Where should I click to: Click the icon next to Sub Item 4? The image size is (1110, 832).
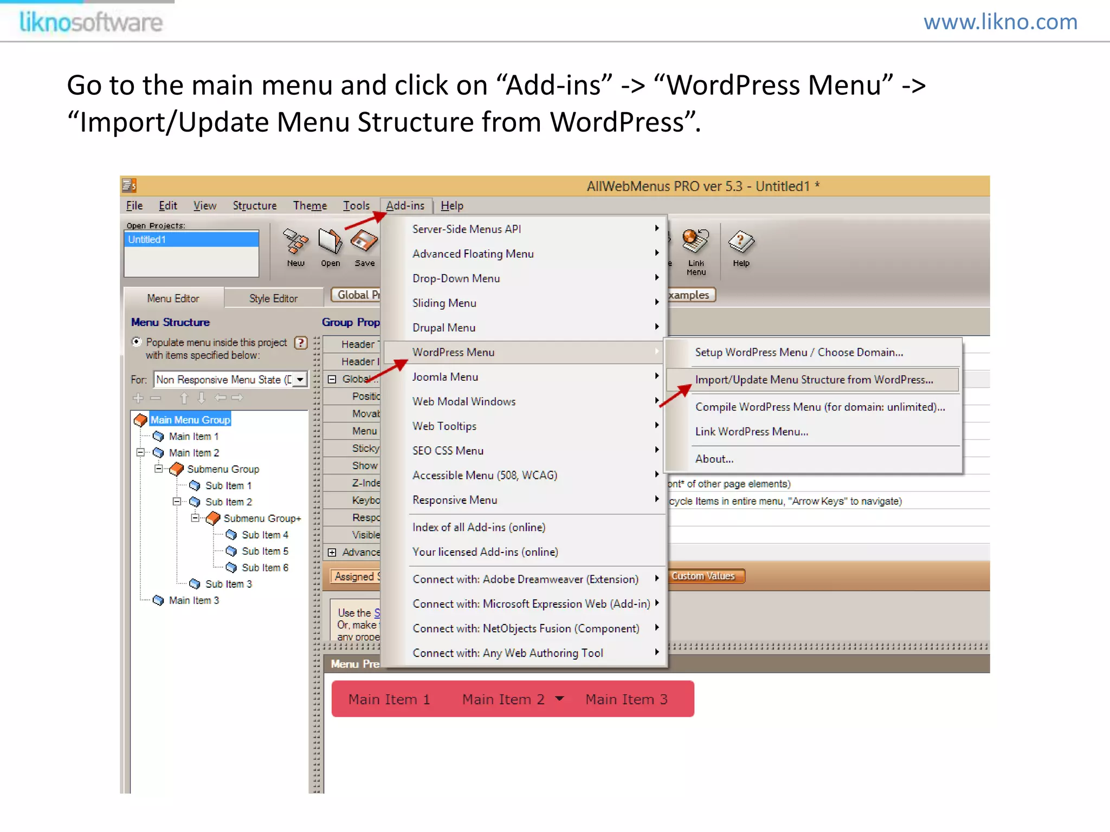point(231,535)
